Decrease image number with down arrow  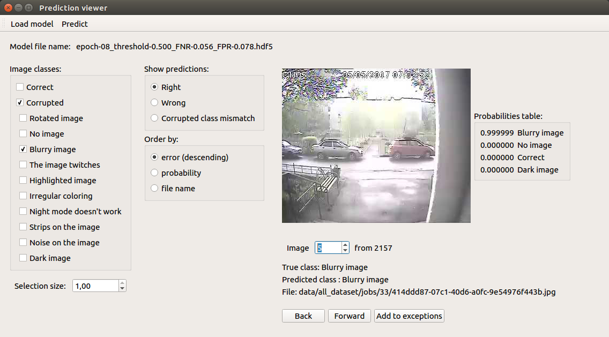(x=345, y=251)
